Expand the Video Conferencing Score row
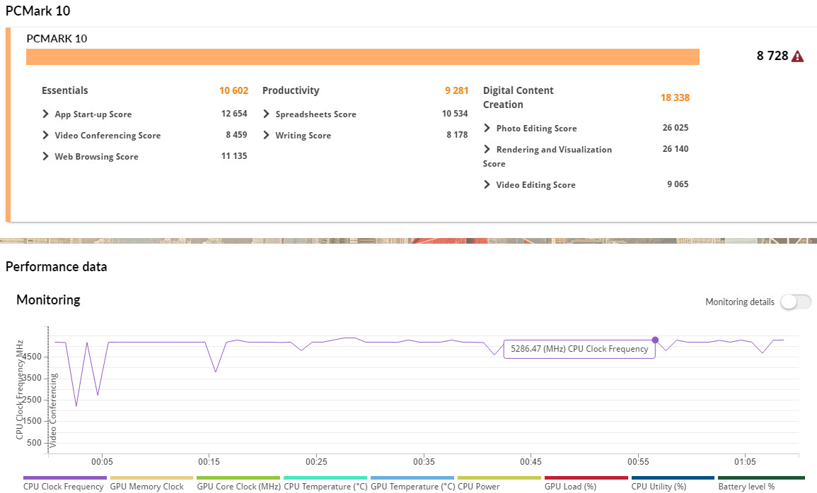The image size is (817, 493). pyautogui.click(x=47, y=136)
